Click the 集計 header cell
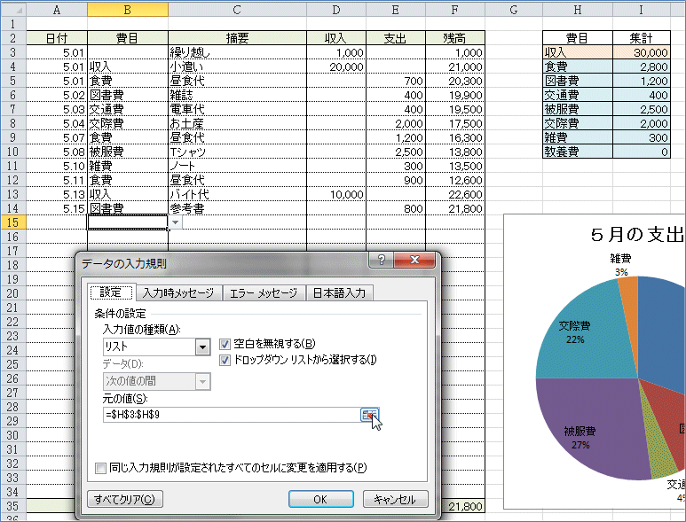Screen dimensions: 686x522 tap(642, 38)
